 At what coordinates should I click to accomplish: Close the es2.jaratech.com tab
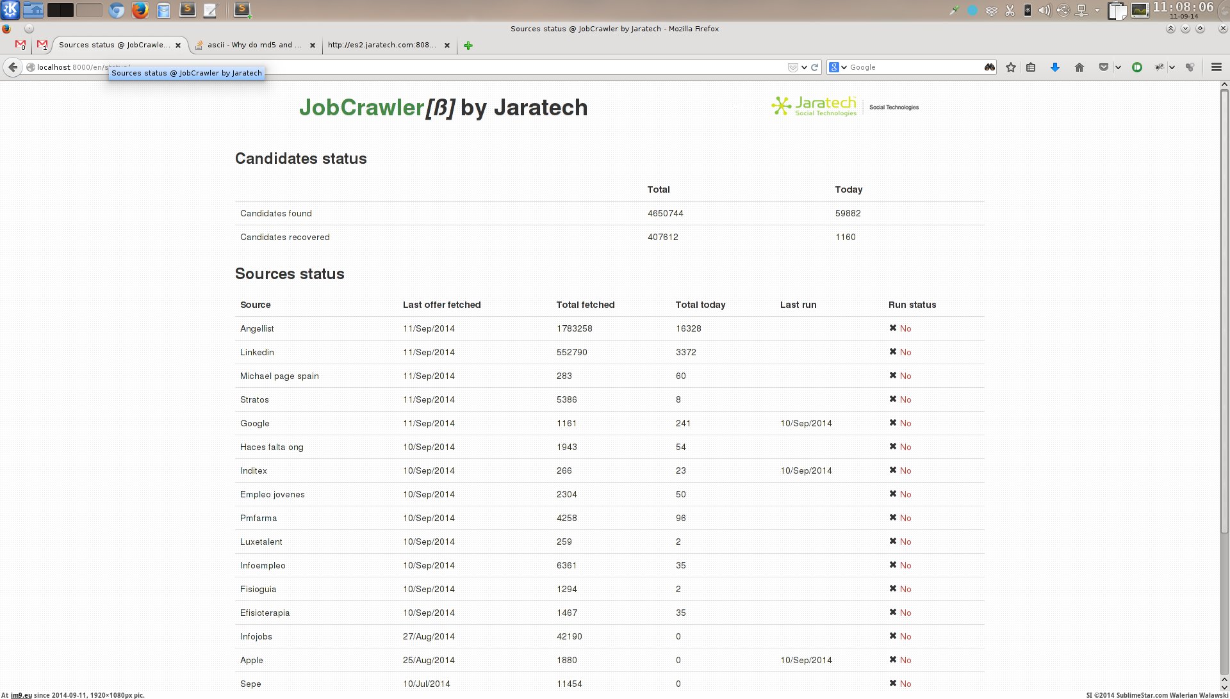447,45
